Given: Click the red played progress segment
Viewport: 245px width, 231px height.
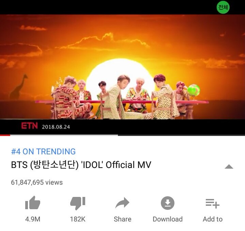Looking at the screenshot, I should pos(5,135).
